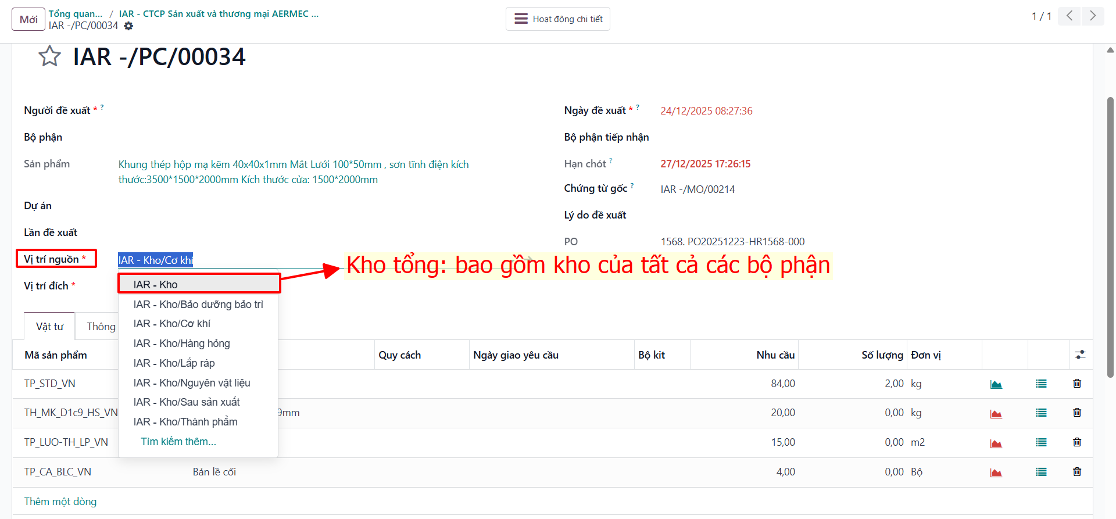The height and width of the screenshot is (519, 1116).
Task: Open forecast chart for TH_MK_D1c9_HS_VN row
Action: coord(996,413)
